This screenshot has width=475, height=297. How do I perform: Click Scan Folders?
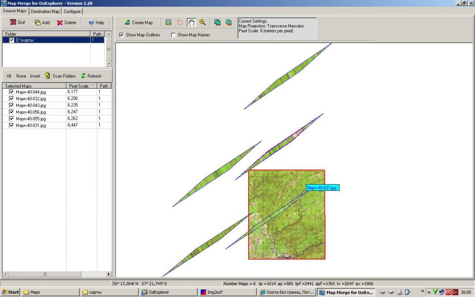pos(60,76)
